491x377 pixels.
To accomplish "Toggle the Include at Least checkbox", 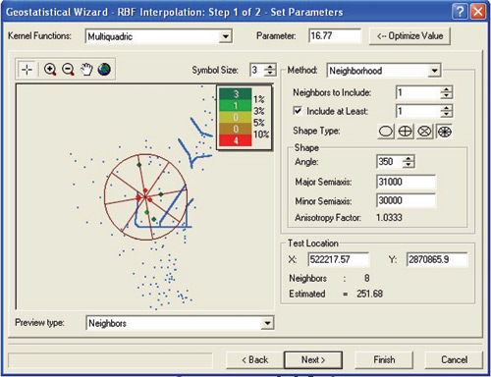I will click(298, 111).
